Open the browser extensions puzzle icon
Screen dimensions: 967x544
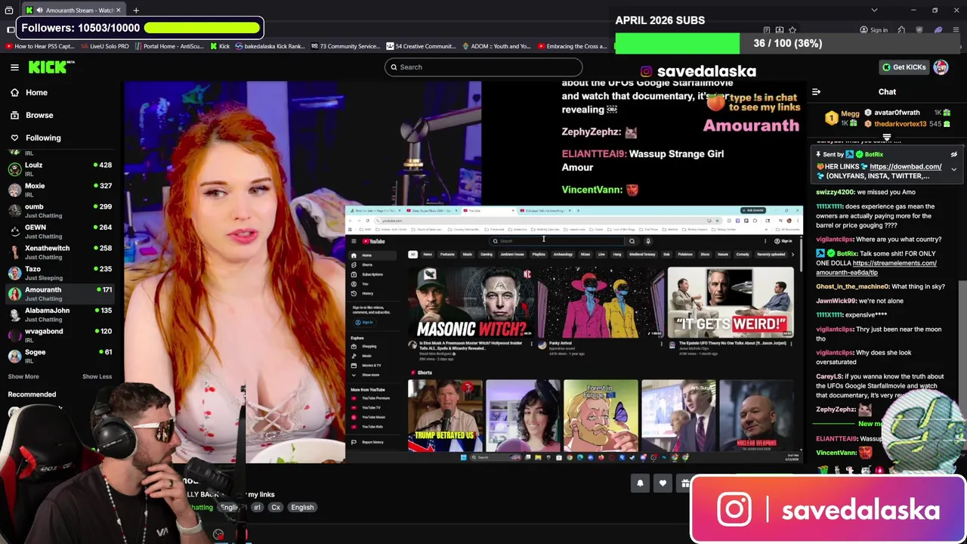[x=901, y=30]
